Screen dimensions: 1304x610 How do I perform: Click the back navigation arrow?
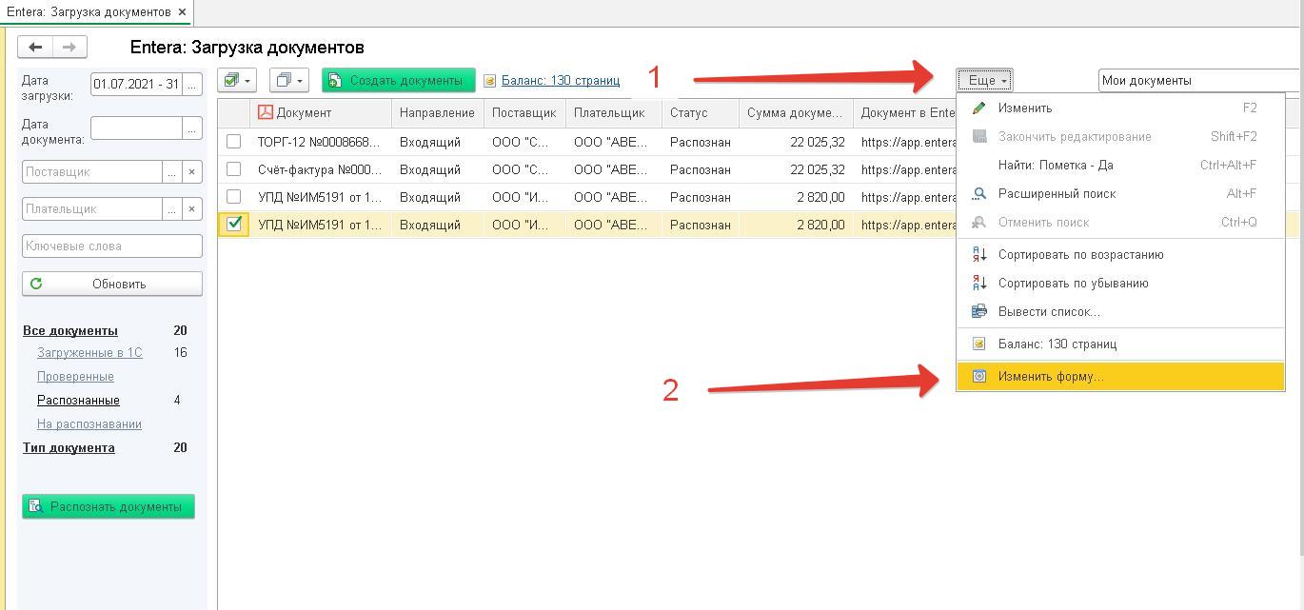36,47
